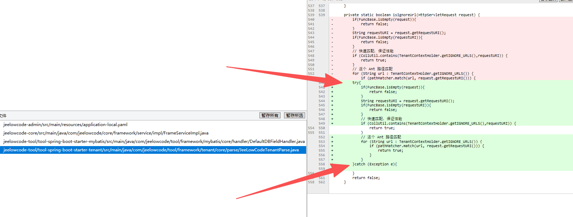
Task: Select application-local.yaml in the file list
Action: coord(65,125)
